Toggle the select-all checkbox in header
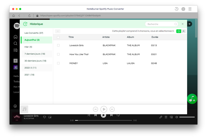Image resolution: width=207 pixels, height=138 pixels. tap(58, 37)
